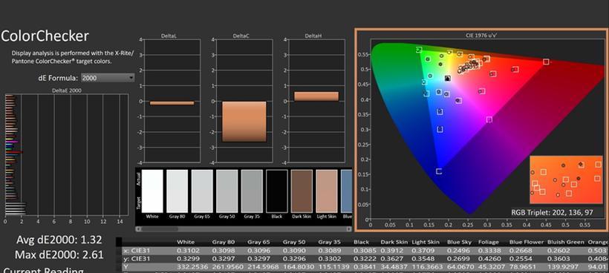Image resolution: width=609 pixels, height=273 pixels.
Task: Click the Bluish Green column header in table
Action: (x=565, y=242)
